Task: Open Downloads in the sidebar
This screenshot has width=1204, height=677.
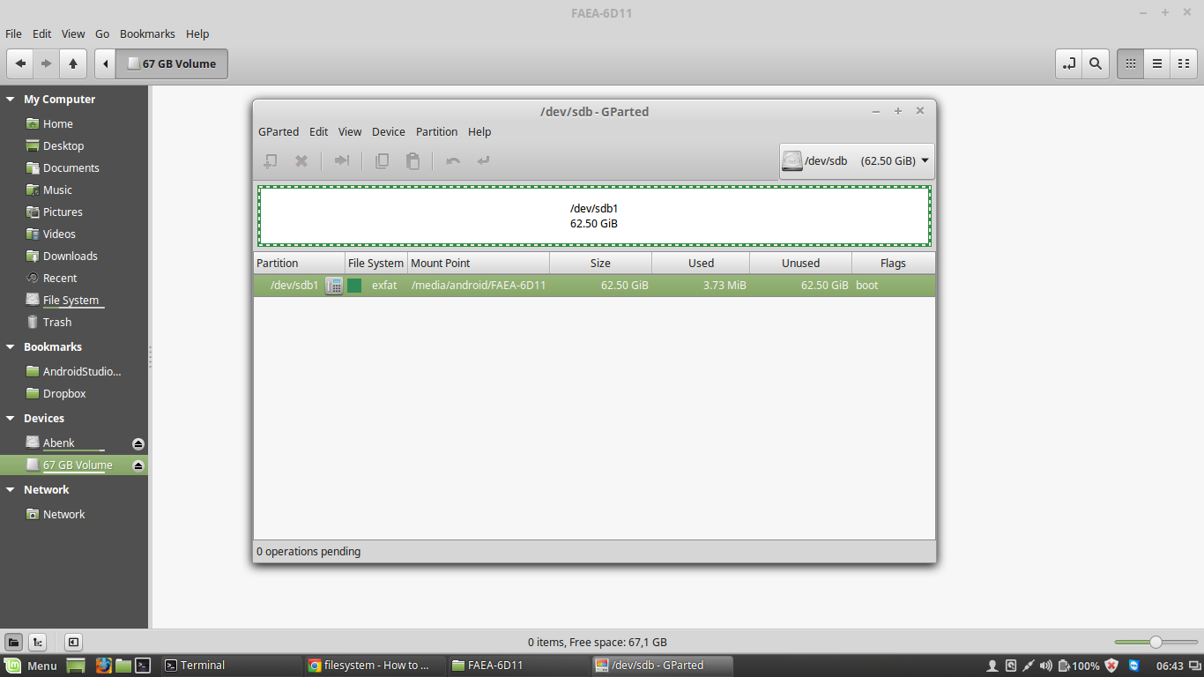Action: 70,257
